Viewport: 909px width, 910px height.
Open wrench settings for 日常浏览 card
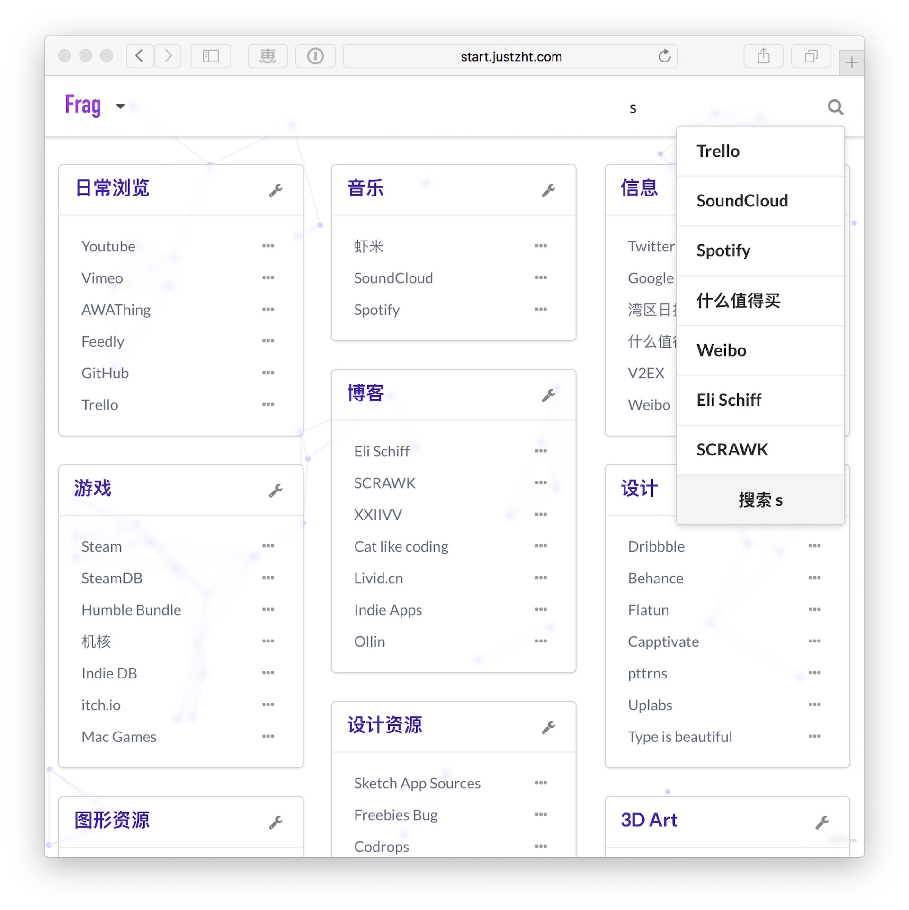pos(276,190)
